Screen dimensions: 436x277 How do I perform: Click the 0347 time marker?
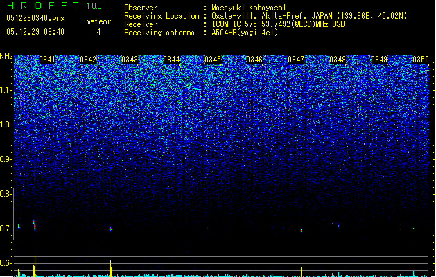(296, 60)
